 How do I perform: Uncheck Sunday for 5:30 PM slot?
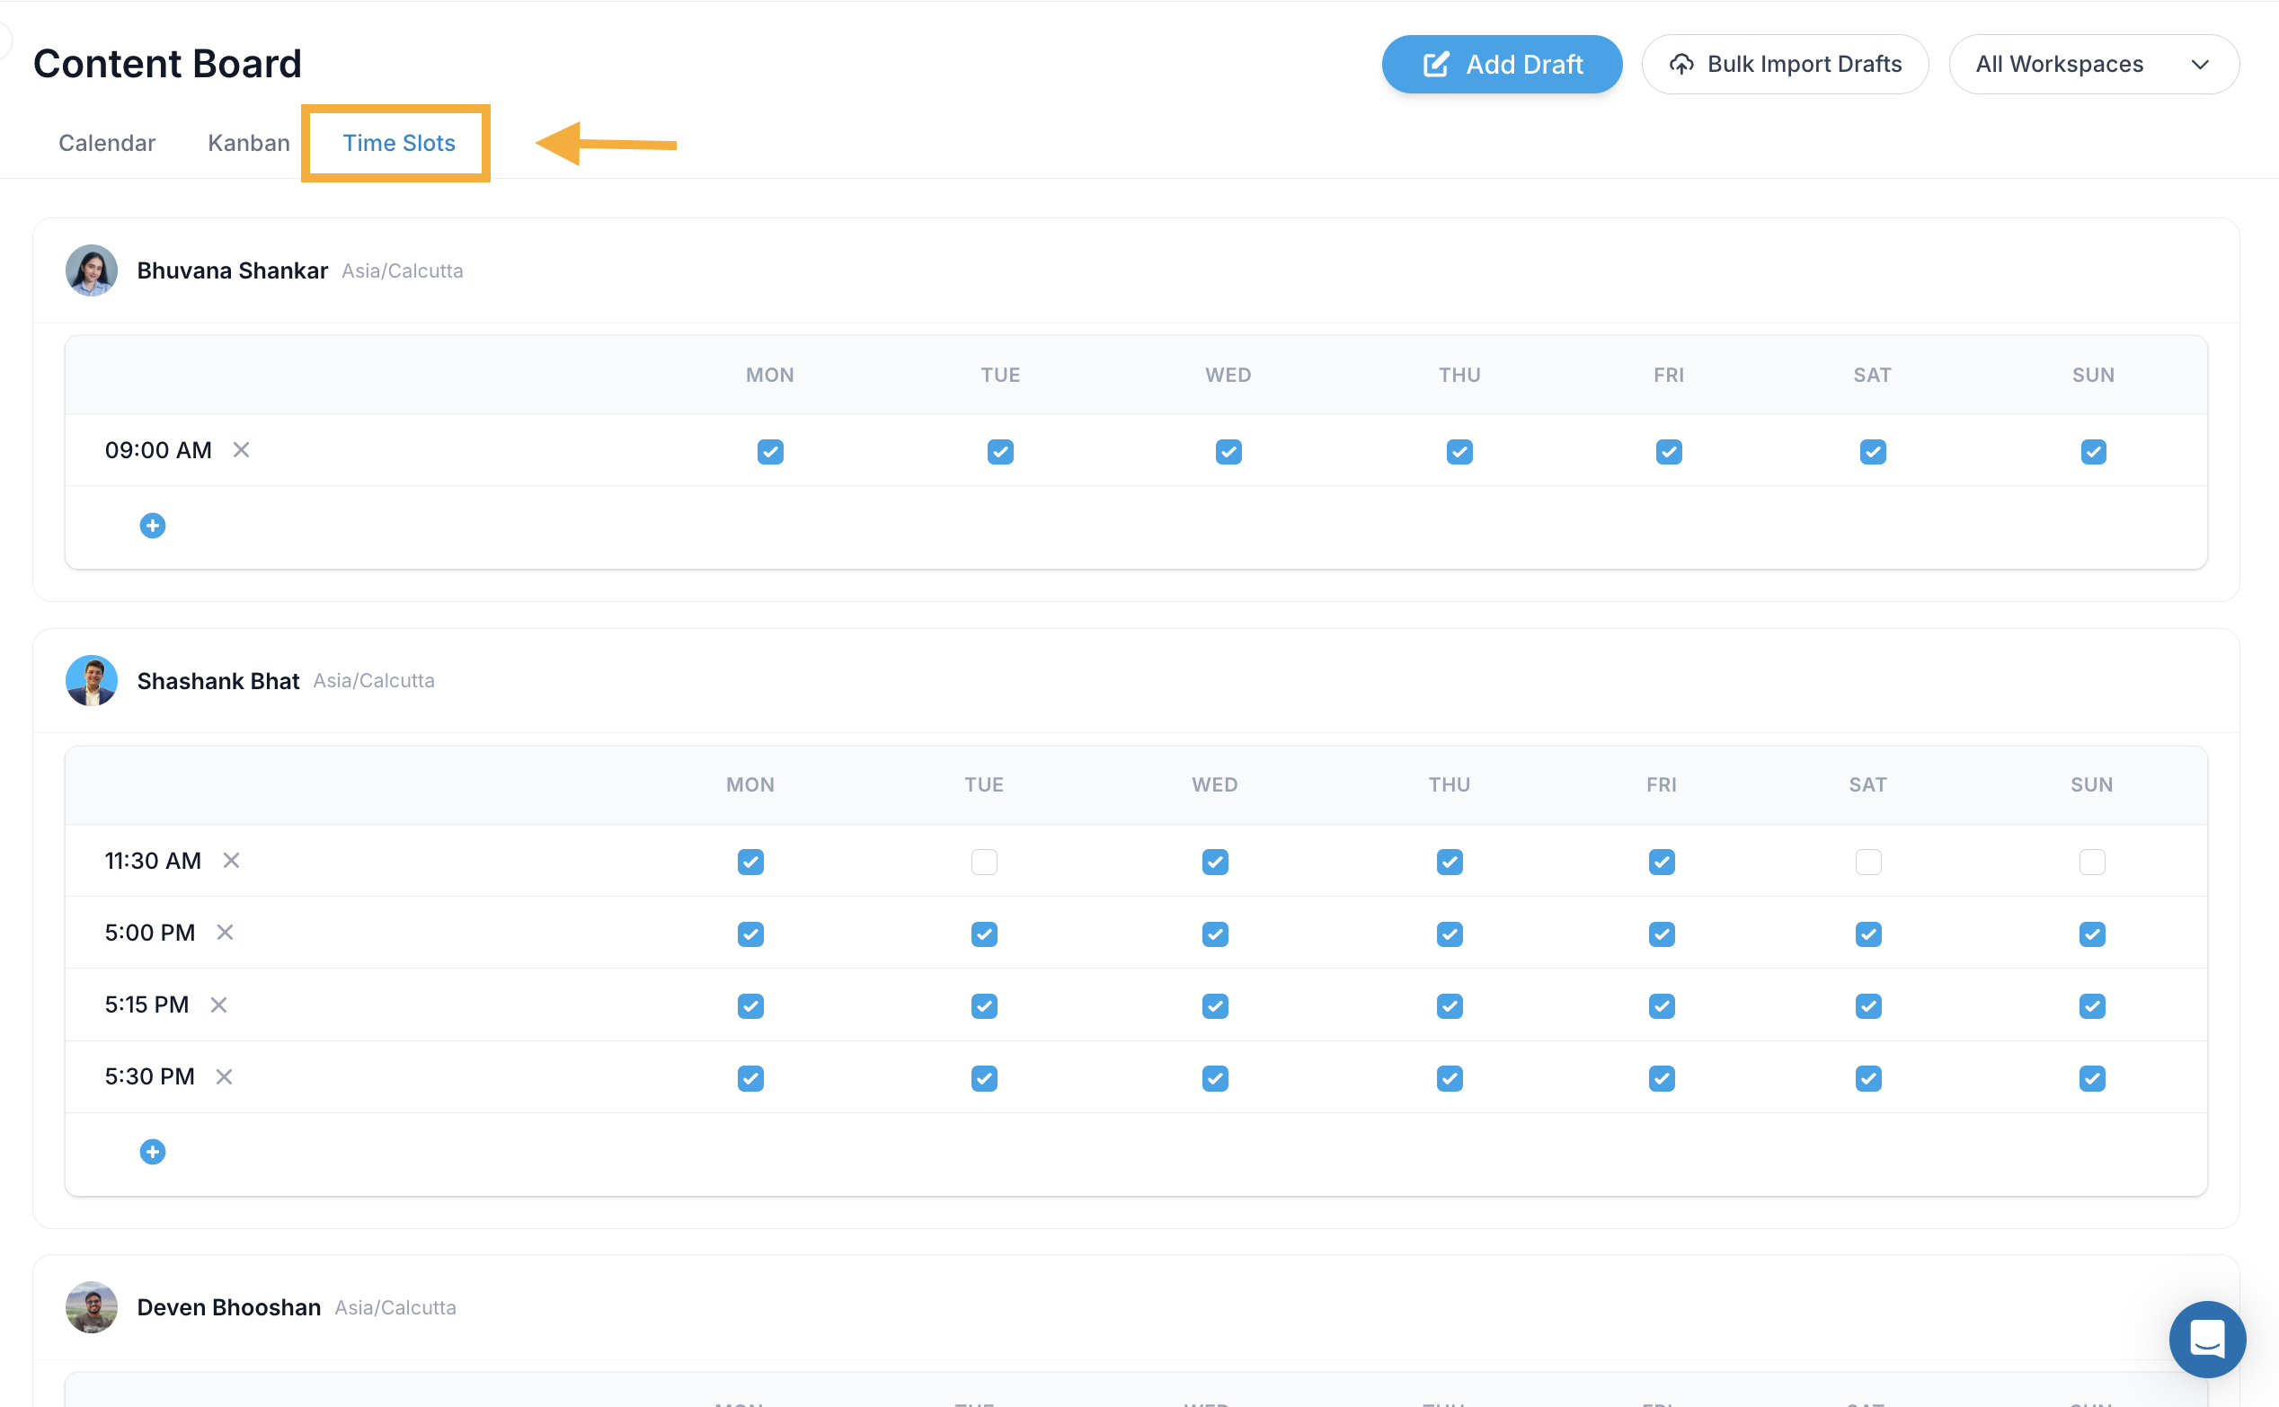point(2093,1078)
